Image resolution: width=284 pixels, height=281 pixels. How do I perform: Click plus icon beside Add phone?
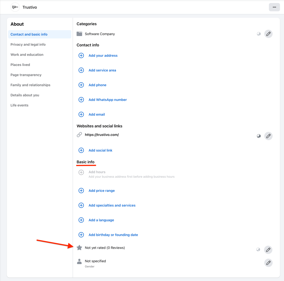point(81,85)
